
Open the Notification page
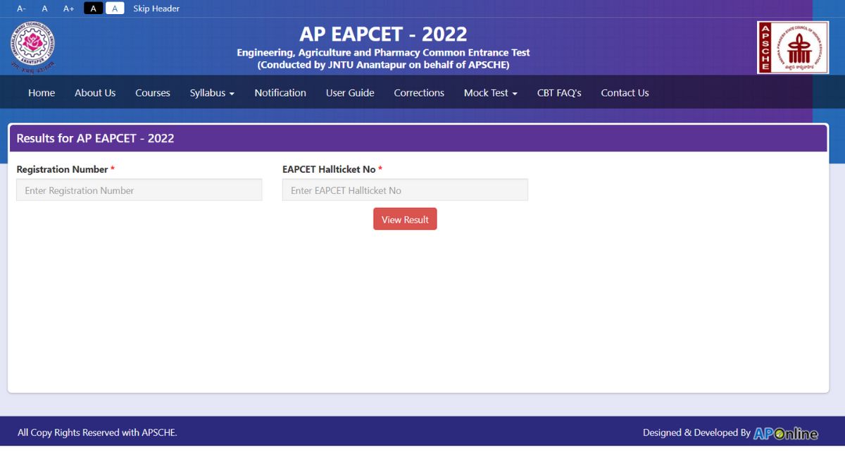point(280,93)
